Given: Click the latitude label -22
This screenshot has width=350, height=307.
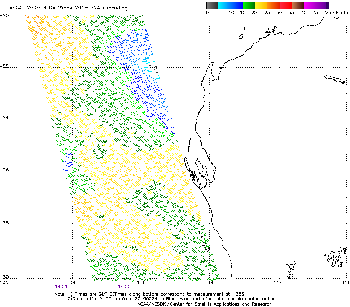Looking at the screenshot, I should [4, 66].
